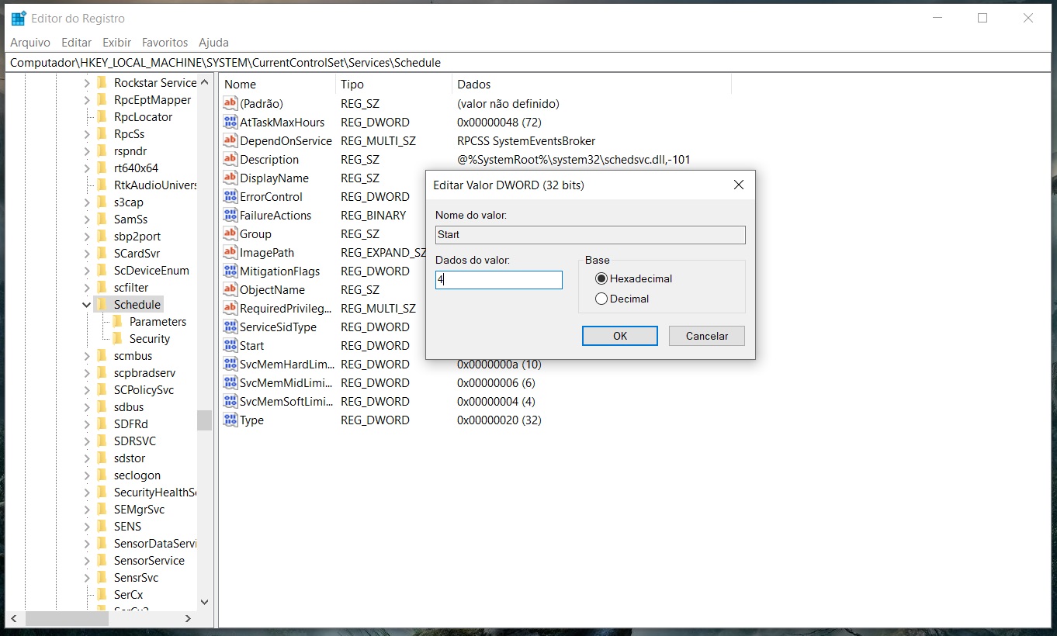Select the DependOnService string value icon
Image resolution: width=1057 pixels, height=636 pixels.
tap(230, 140)
